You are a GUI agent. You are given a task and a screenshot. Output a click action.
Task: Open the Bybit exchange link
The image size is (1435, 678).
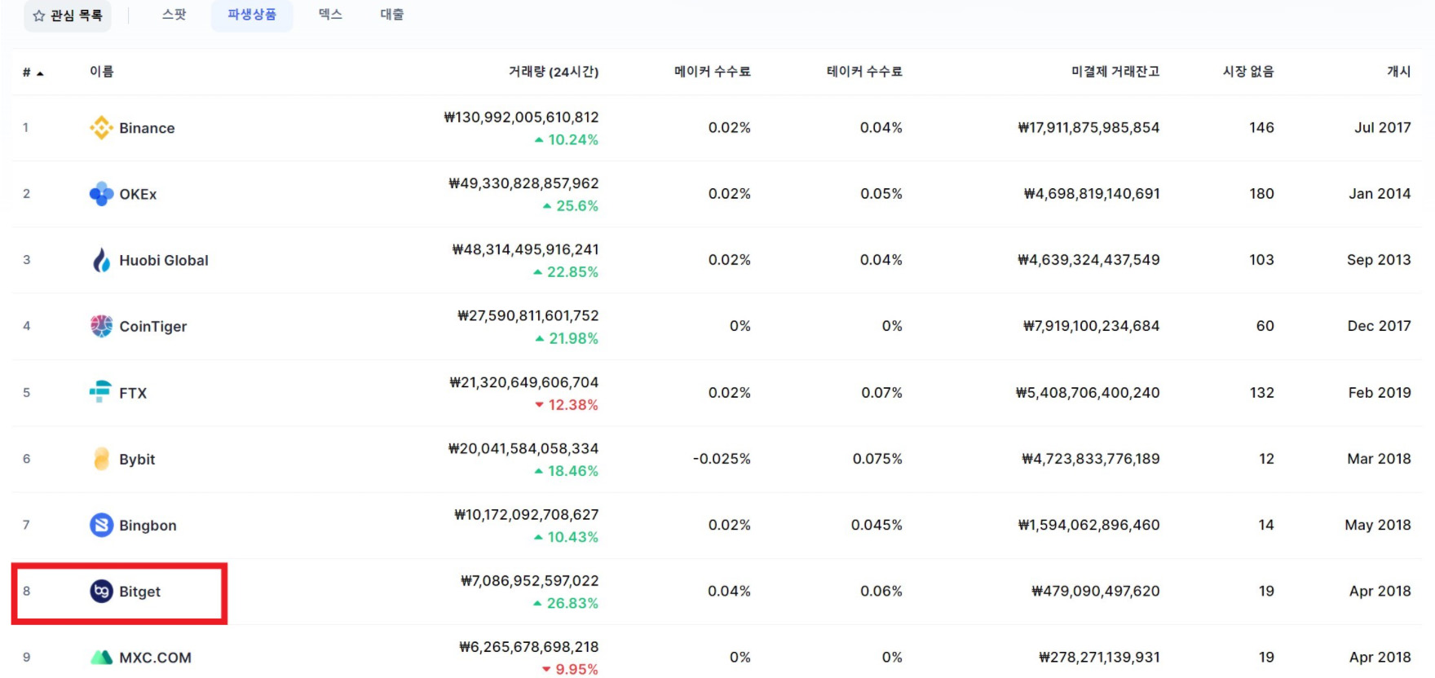pyautogui.click(x=137, y=459)
